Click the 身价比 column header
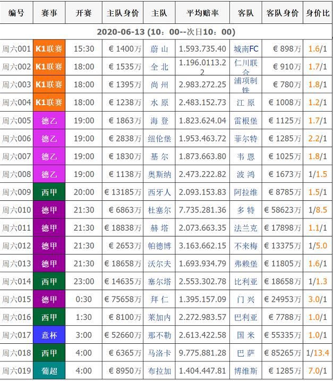This screenshot has height=381, width=333. 318,13
